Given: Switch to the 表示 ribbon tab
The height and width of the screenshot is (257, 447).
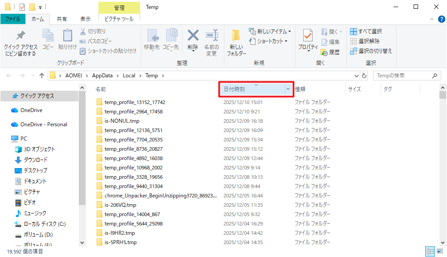Looking at the screenshot, I should click(x=85, y=19).
